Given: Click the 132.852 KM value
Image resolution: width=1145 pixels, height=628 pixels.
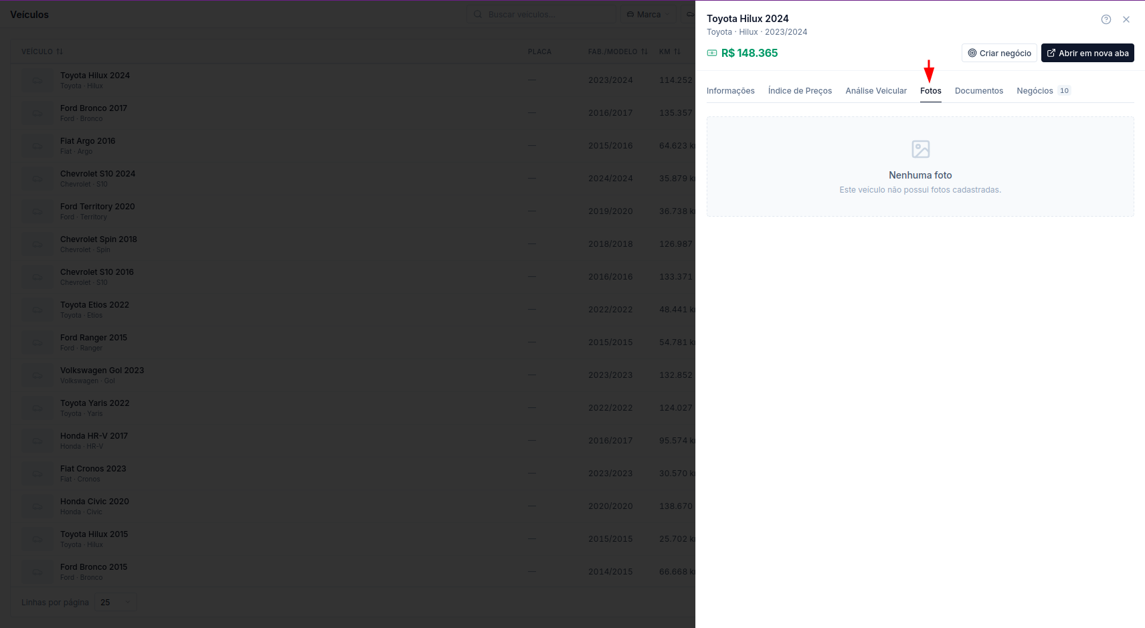Looking at the screenshot, I should coord(676,375).
